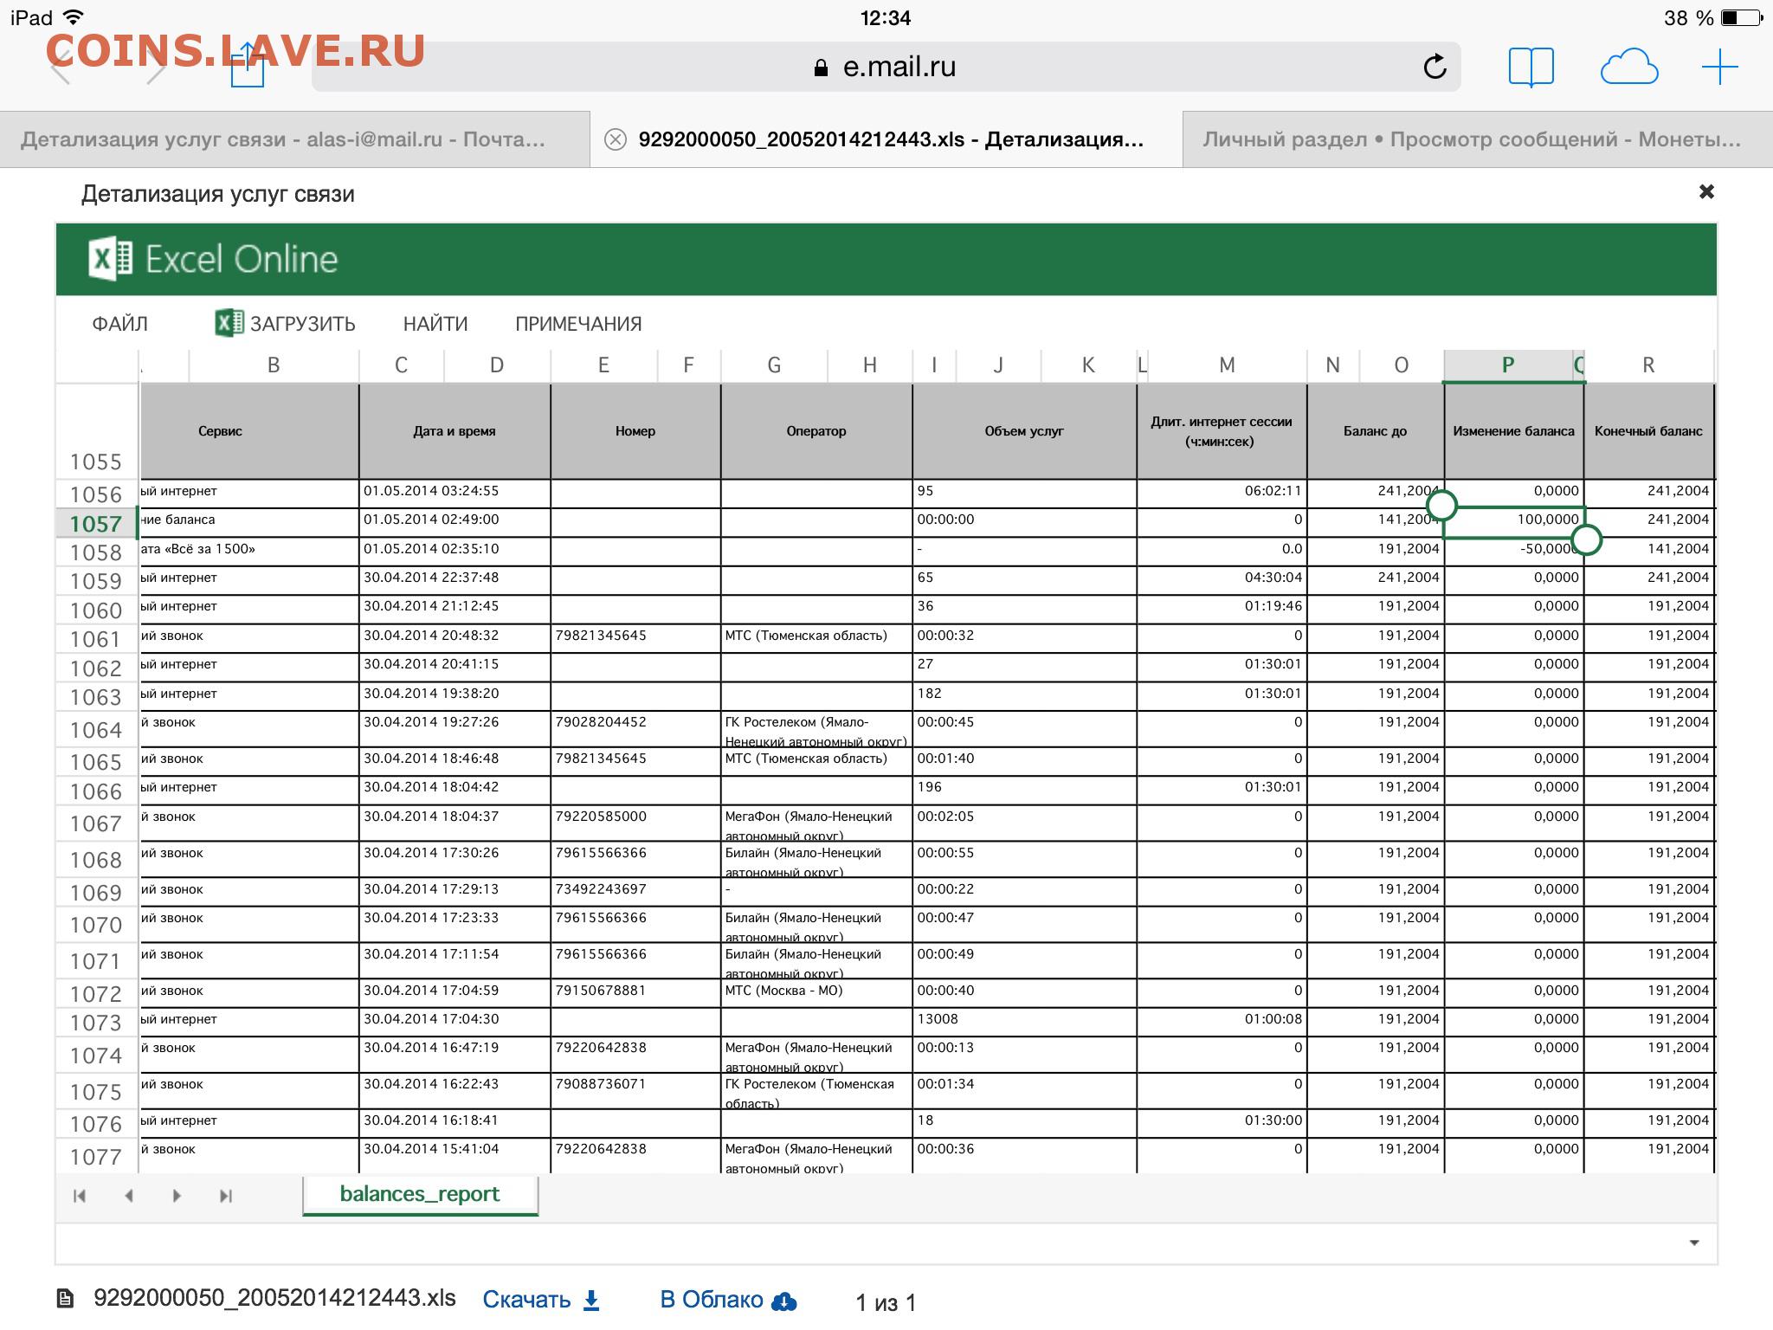This screenshot has height=1330, width=1773.
Task: Open ПРИМЕЧАНИЯ comments menu
Action: point(578,324)
